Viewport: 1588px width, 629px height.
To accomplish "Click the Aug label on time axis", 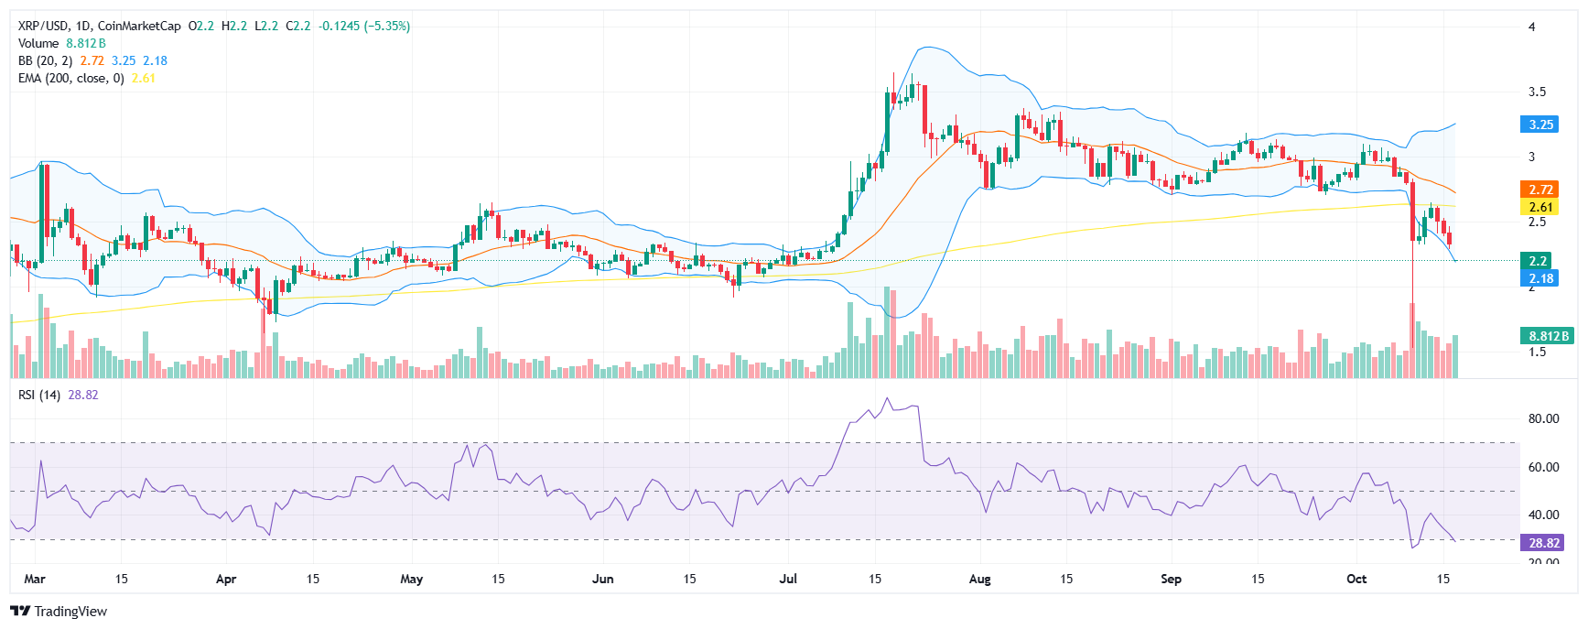I will [x=979, y=579].
